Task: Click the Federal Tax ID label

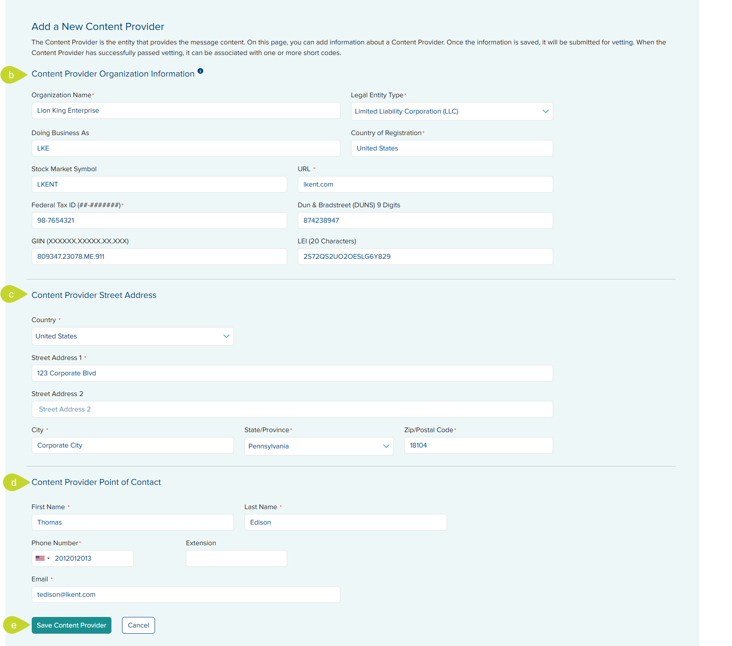Action: pos(76,205)
